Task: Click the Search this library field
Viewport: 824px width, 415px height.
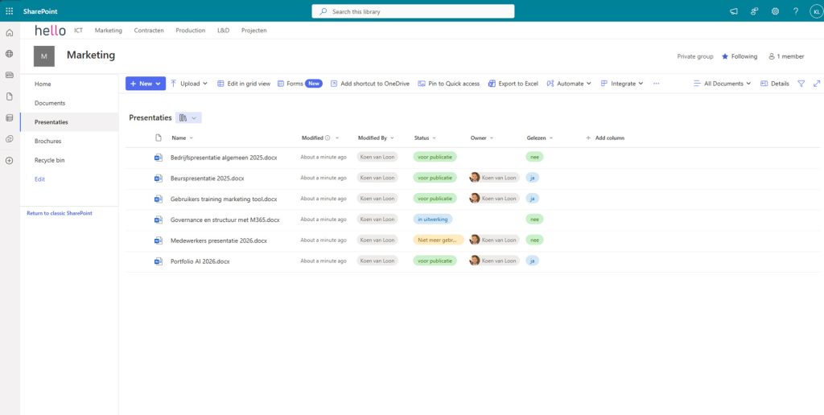Action: [413, 11]
